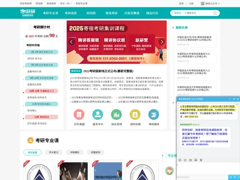Open the HOT book pages card
The width and height of the screenshot is (240, 180).
[74, 170]
